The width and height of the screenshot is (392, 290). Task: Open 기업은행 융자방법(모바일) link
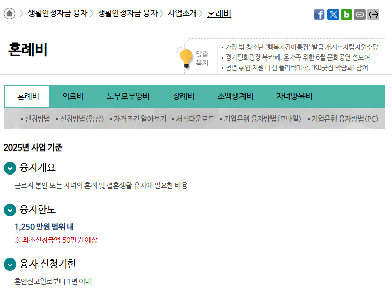click(262, 119)
